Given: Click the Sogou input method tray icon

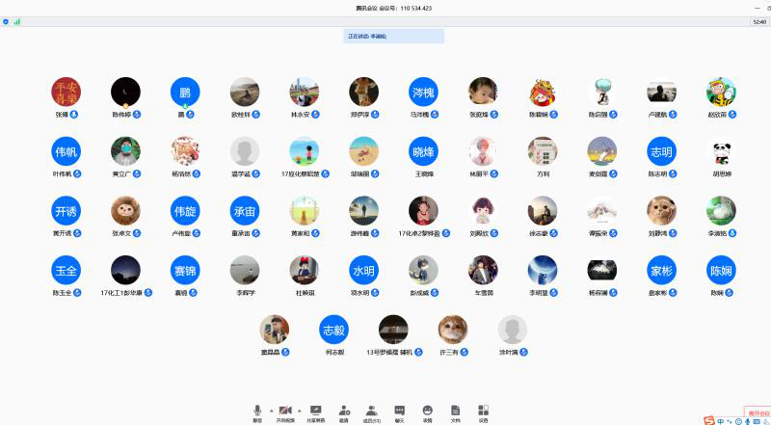Looking at the screenshot, I should pyautogui.click(x=709, y=420).
